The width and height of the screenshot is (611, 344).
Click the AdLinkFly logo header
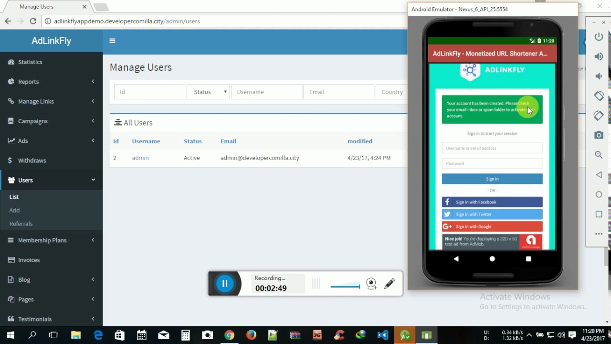[51, 41]
